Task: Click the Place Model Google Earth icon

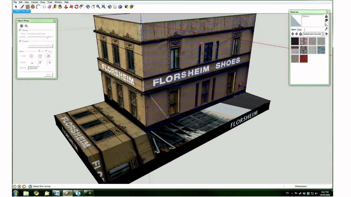Action: 120,7
